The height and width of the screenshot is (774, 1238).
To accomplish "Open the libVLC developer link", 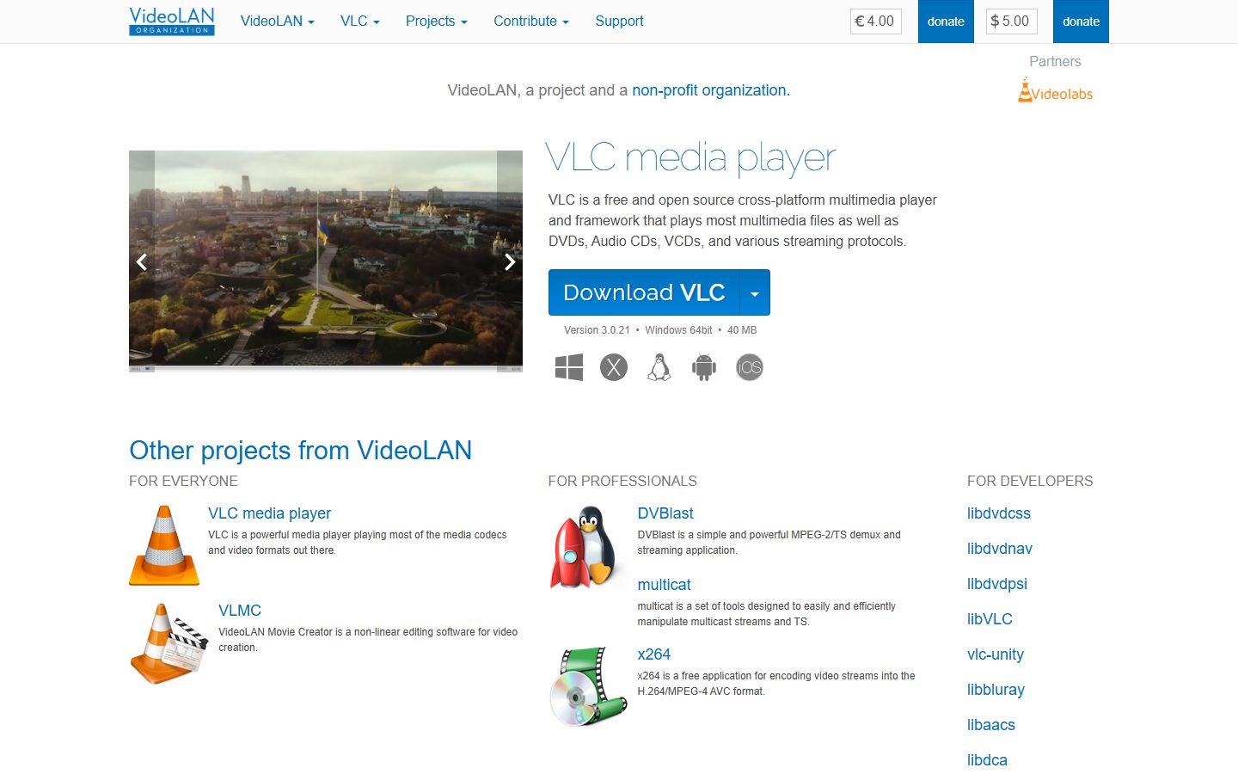I will (x=990, y=618).
